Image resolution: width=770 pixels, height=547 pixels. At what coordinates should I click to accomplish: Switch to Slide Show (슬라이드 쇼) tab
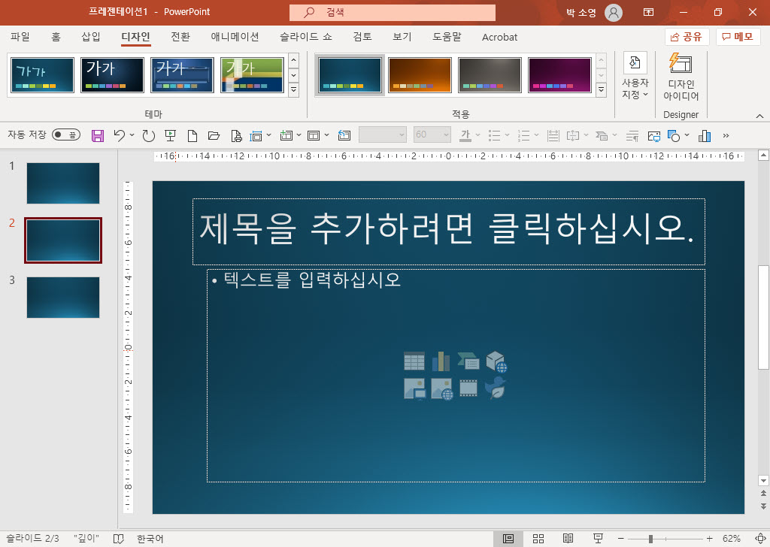click(x=306, y=37)
